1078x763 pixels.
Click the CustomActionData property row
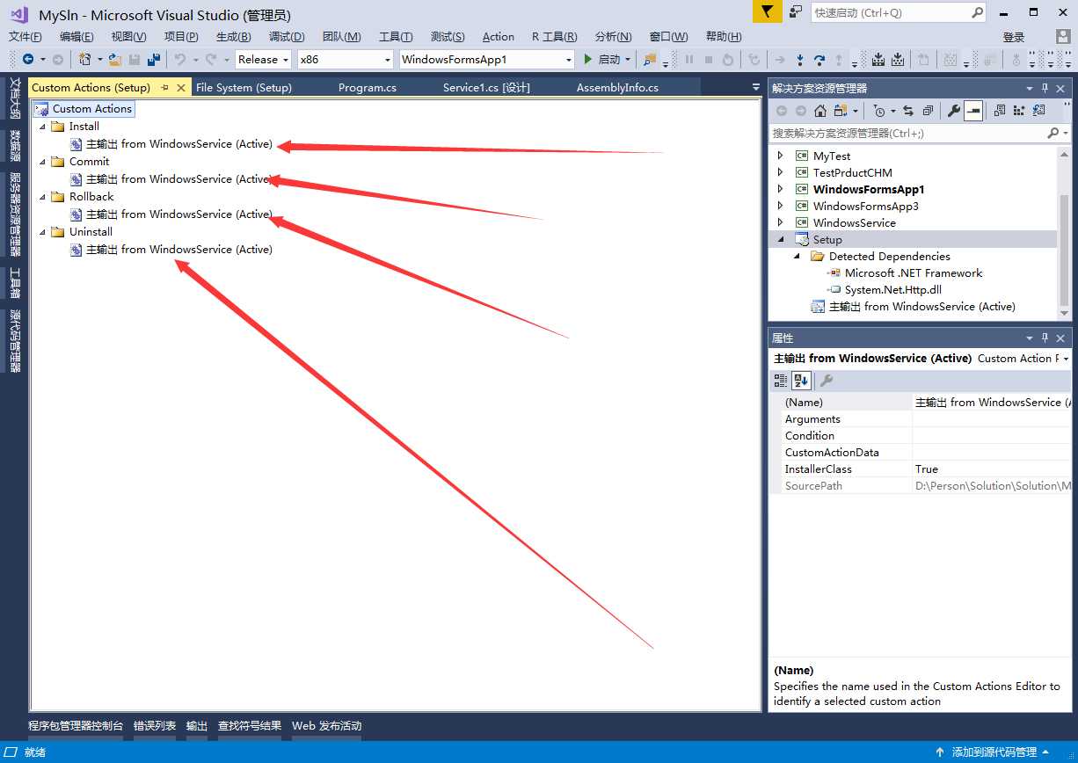[x=921, y=453]
